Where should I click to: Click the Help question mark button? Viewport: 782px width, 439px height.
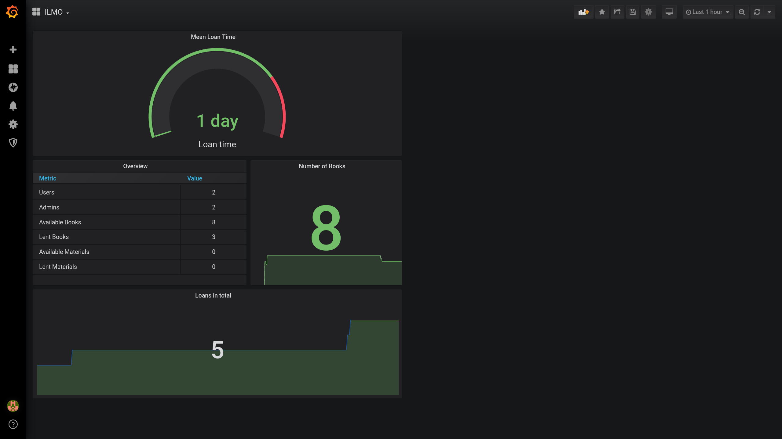click(13, 424)
